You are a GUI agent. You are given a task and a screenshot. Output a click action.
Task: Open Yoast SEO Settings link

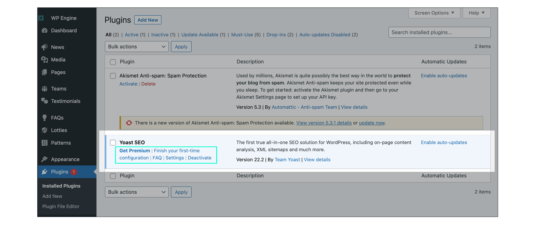[x=175, y=158]
